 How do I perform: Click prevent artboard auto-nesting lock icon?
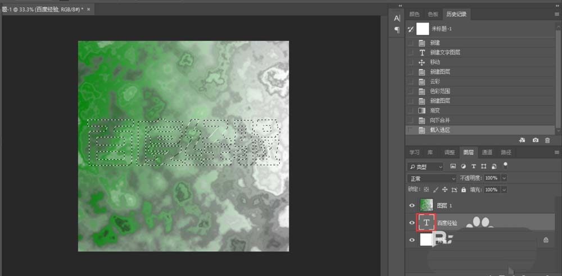click(x=455, y=190)
